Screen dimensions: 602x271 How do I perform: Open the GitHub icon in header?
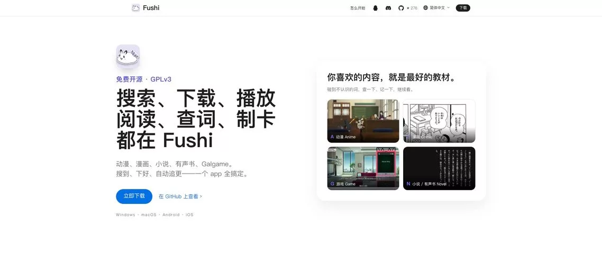click(401, 8)
